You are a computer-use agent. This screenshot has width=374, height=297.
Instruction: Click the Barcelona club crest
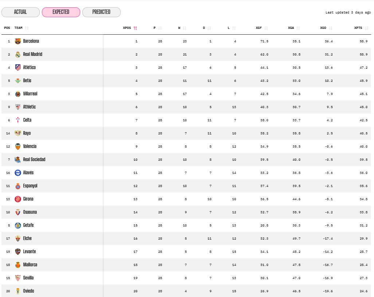pyautogui.click(x=17, y=41)
